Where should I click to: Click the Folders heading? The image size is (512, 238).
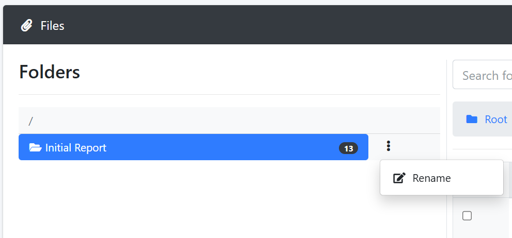point(50,72)
